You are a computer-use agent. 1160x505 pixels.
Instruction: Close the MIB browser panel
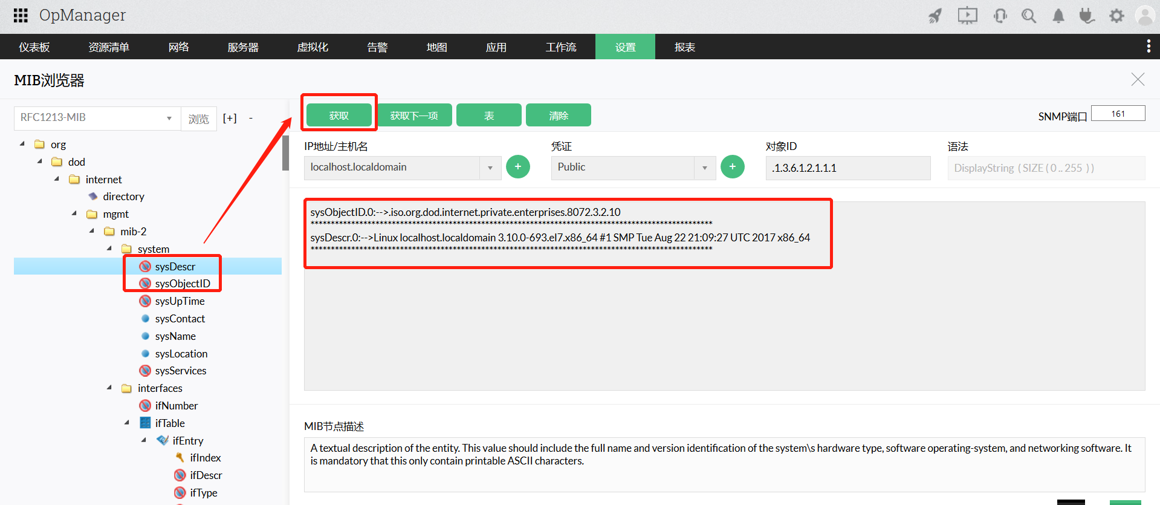click(x=1138, y=79)
